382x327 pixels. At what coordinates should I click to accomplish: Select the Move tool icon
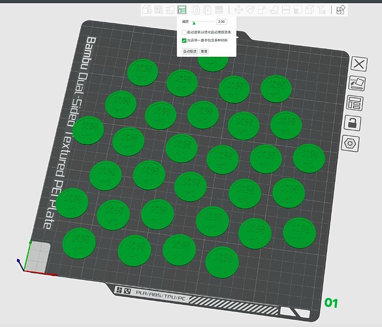(238, 10)
